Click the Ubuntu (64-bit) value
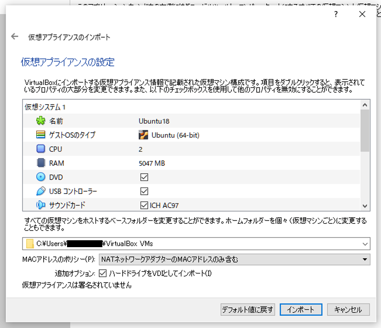The image size is (381, 328). (175, 135)
